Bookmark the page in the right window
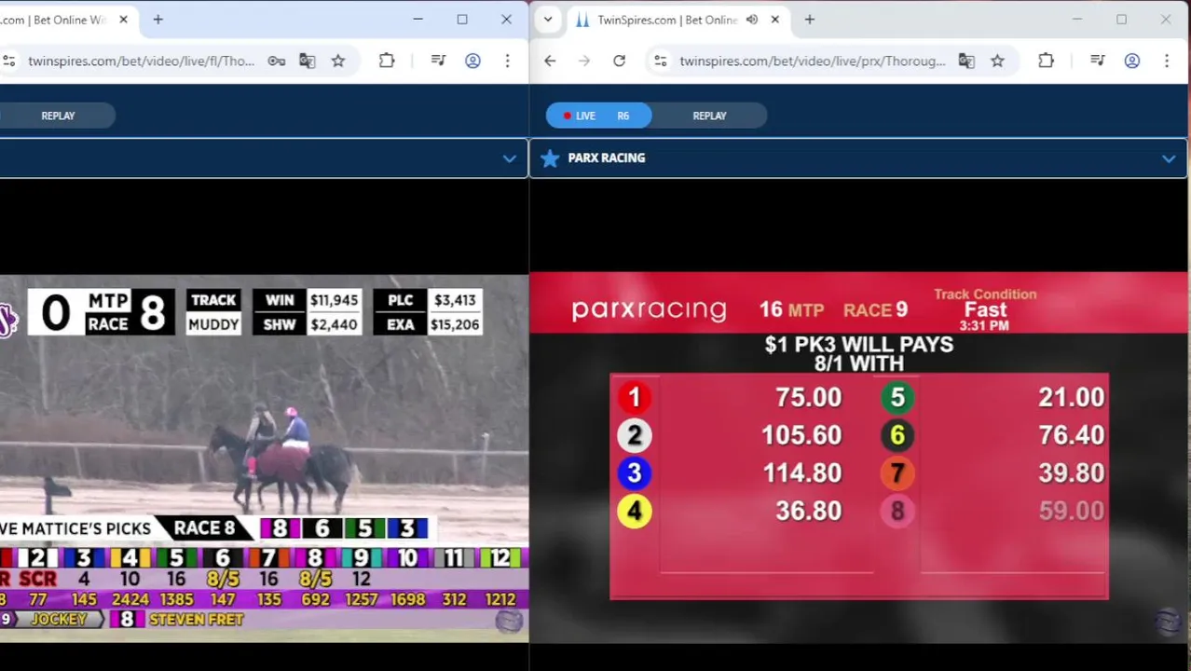1191x671 pixels. click(x=997, y=61)
